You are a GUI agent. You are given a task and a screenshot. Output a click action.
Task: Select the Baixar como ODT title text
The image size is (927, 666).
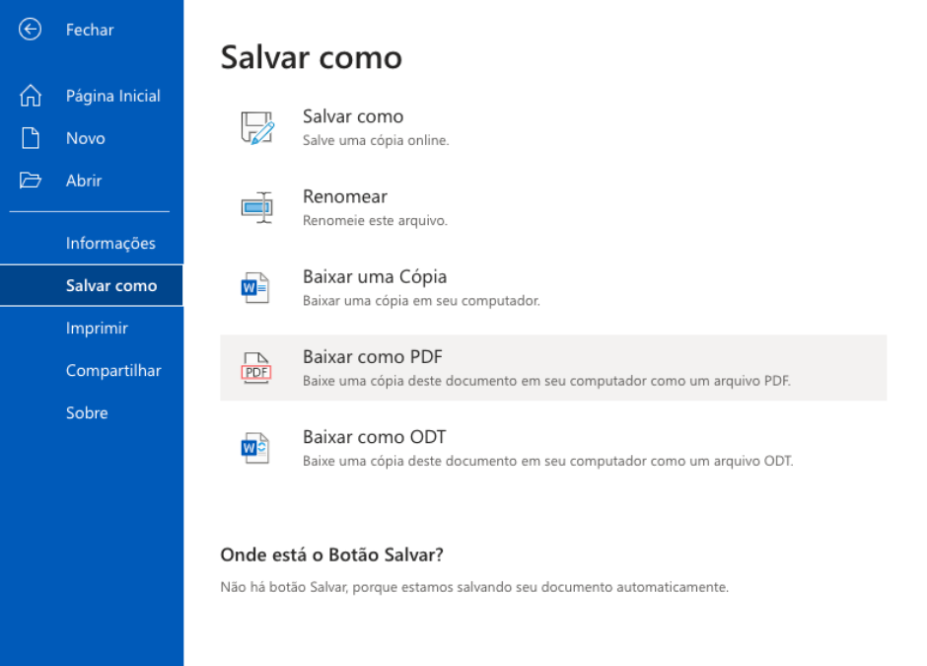coord(374,437)
